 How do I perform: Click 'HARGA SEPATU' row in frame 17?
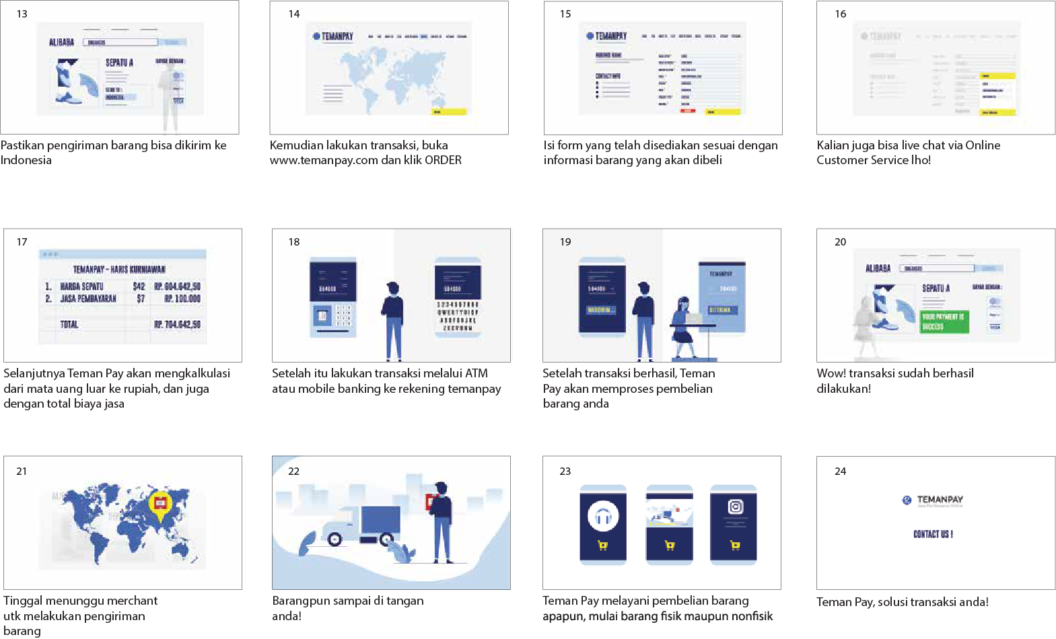(x=122, y=287)
